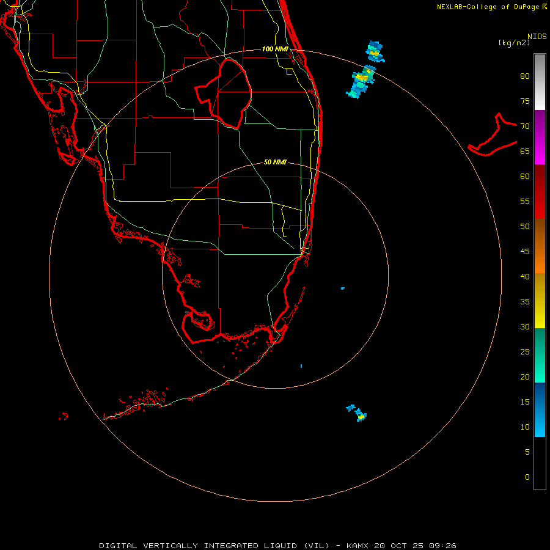Click the 35 value on the VIL scale
The image size is (550, 550).
click(x=525, y=302)
